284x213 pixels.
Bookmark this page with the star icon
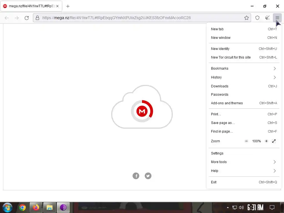pos(246,18)
